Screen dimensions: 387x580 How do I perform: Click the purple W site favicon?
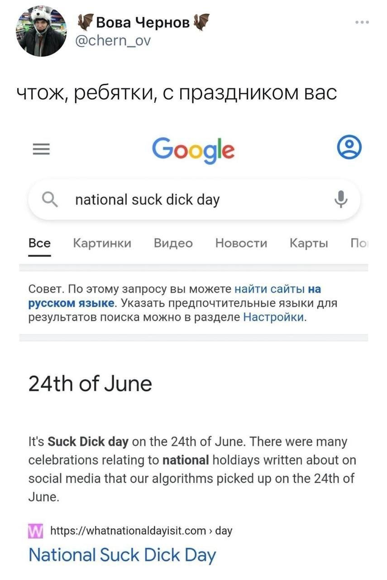point(35,531)
